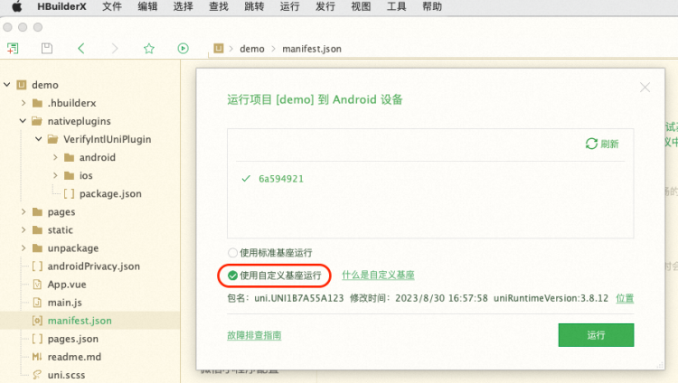Open main.js in the project tree
678x383 pixels.
coord(64,303)
